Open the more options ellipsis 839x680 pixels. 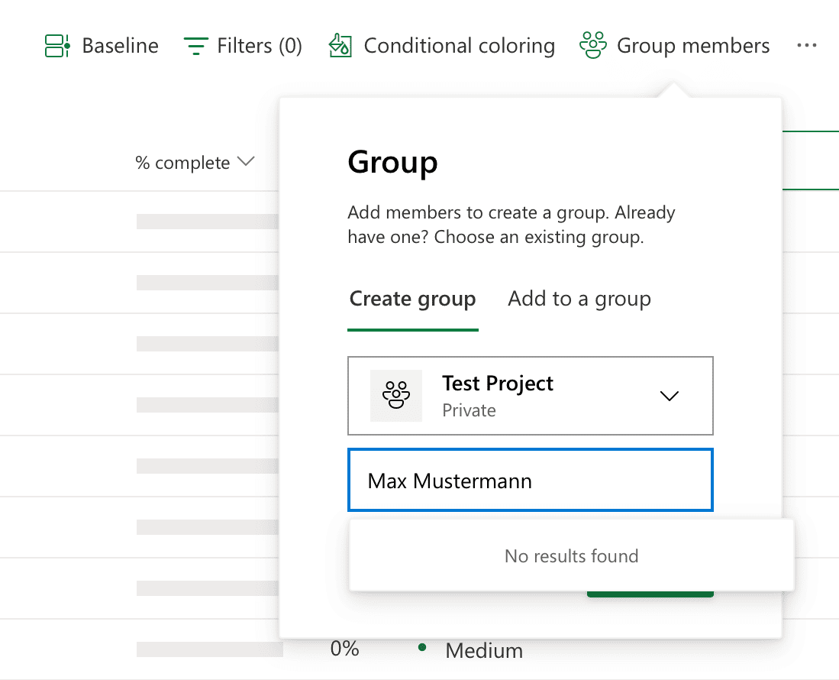(807, 46)
